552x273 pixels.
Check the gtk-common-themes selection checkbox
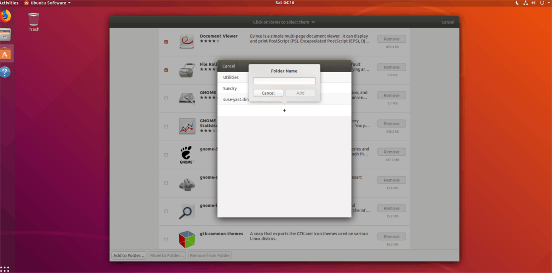click(x=166, y=239)
